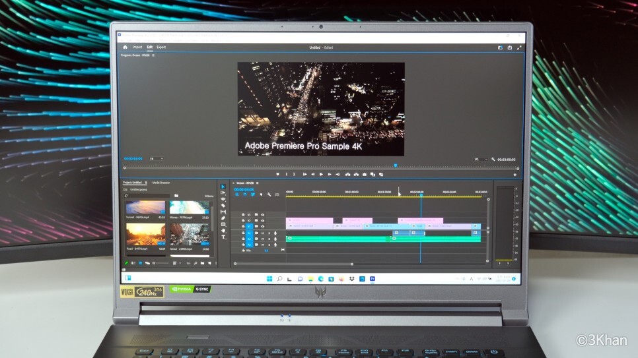This screenshot has width=638, height=358.
Task: Export frame with camera icon
Action: pos(365,174)
